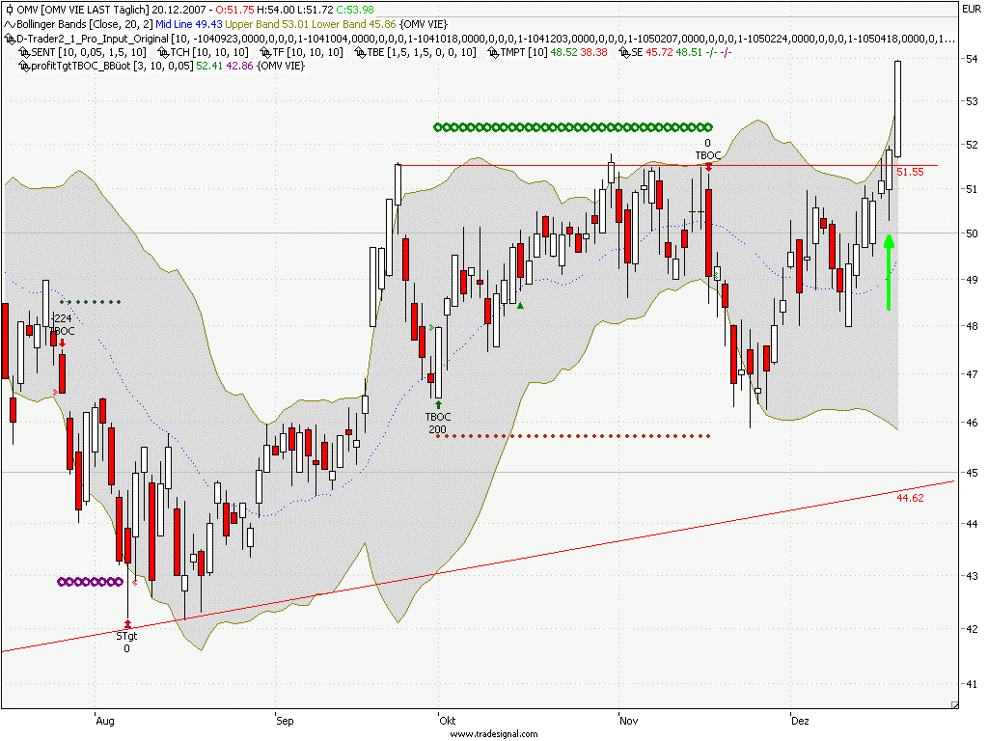Click the red STgt signal arrow
Viewport: 988px width, 741px height.
click(128, 624)
